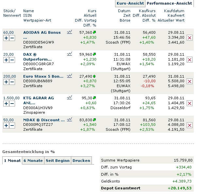Screen dimensions: 203x194
Task: Decrease MDAX Discount quantity with minus button
Action: [12, 126]
